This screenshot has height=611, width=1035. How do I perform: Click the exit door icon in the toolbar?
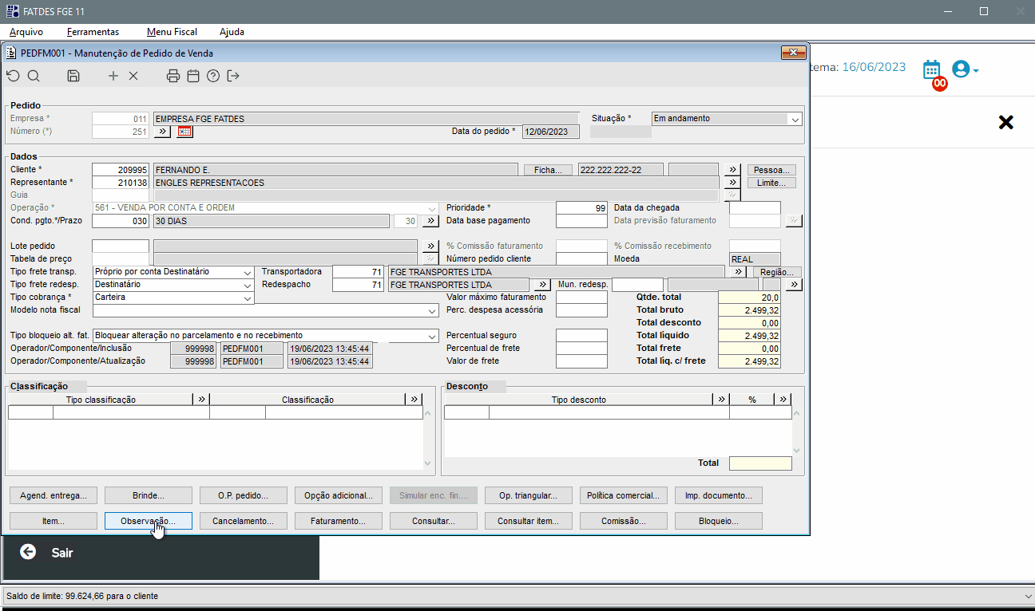tap(233, 76)
